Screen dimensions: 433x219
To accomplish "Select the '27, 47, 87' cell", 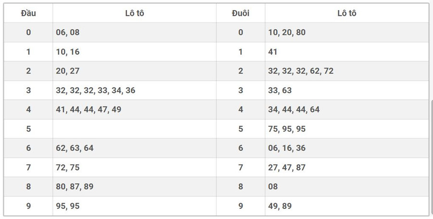I will 287,167.
